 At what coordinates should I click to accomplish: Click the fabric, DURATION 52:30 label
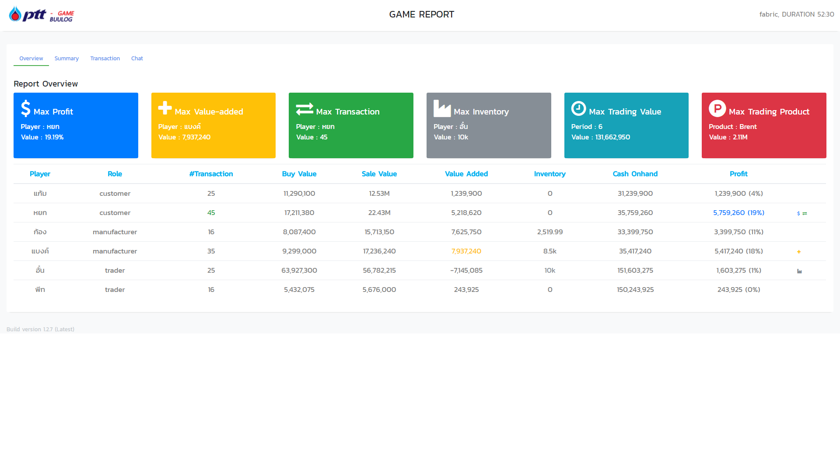tap(797, 14)
